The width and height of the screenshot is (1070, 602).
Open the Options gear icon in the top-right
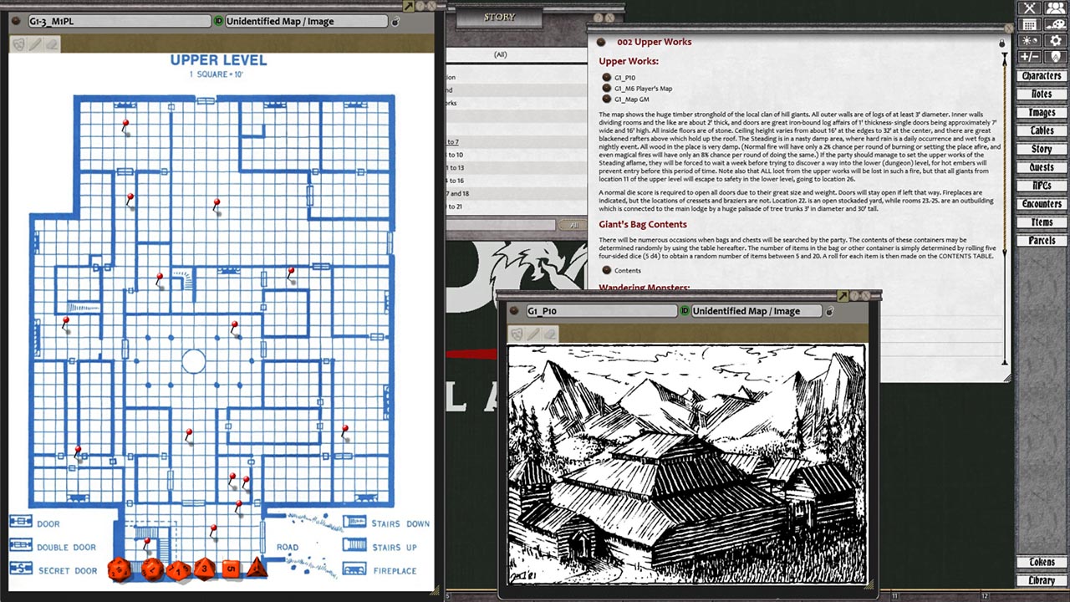[1055, 40]
